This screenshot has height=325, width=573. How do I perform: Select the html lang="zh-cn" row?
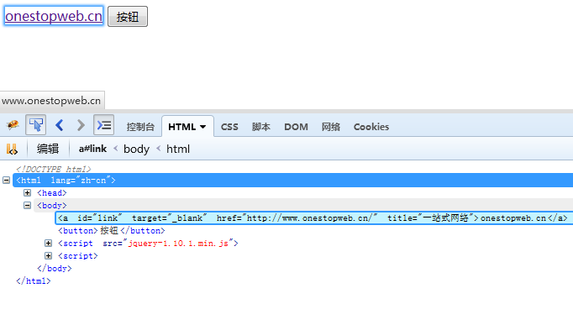292,180
